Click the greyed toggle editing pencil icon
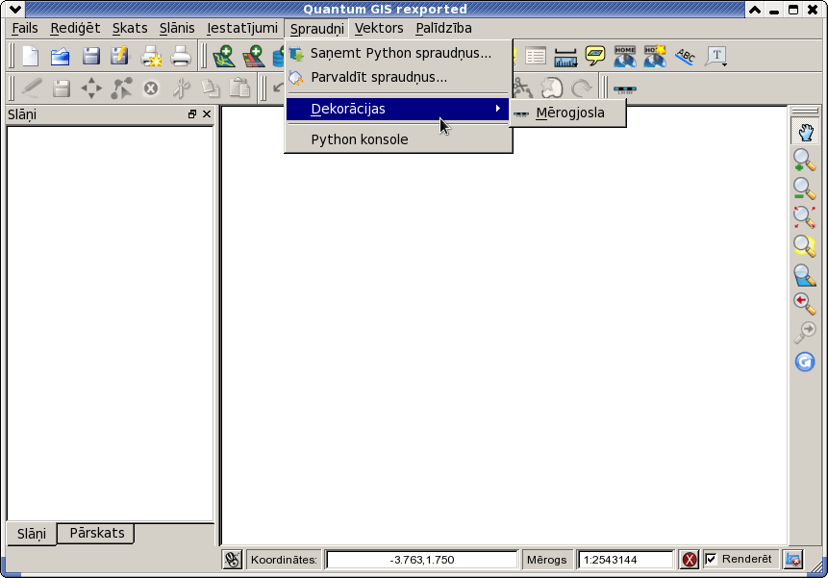The image size is (828, 578). [x=32, y=88]
